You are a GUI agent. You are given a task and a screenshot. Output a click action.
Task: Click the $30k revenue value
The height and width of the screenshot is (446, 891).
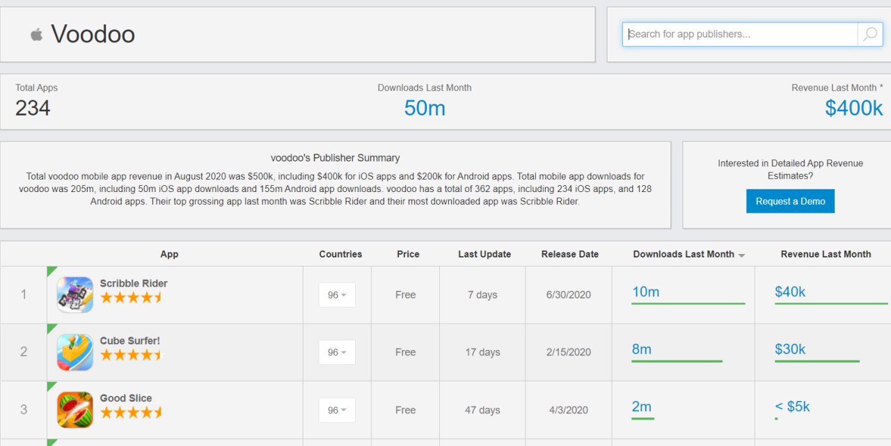[790, 349]
